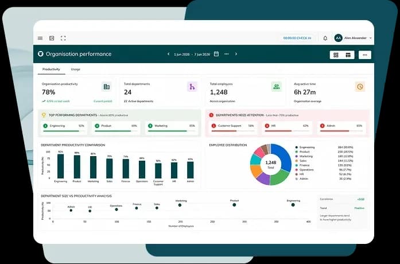Open date range more options ellipsis
This screenshot has width=400, height=264.
click(227, 54)
